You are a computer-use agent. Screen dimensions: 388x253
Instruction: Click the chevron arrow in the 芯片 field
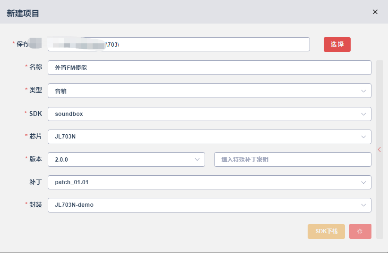[x=363, y=137]
